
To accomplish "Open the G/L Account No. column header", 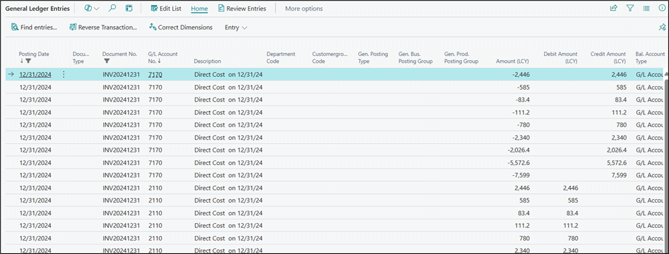I will click(163, 57).
